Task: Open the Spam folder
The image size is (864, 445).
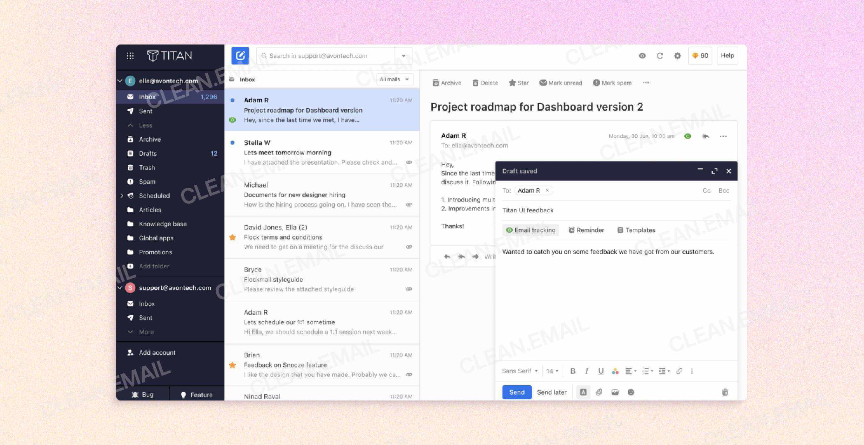Action: (x=146, y=181)
